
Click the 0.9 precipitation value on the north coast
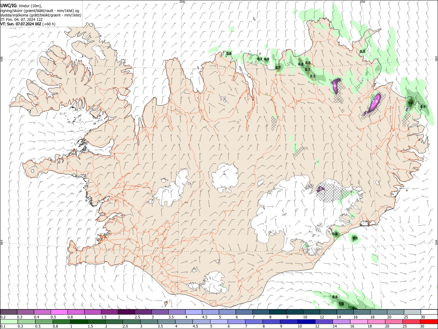[267, 59]
